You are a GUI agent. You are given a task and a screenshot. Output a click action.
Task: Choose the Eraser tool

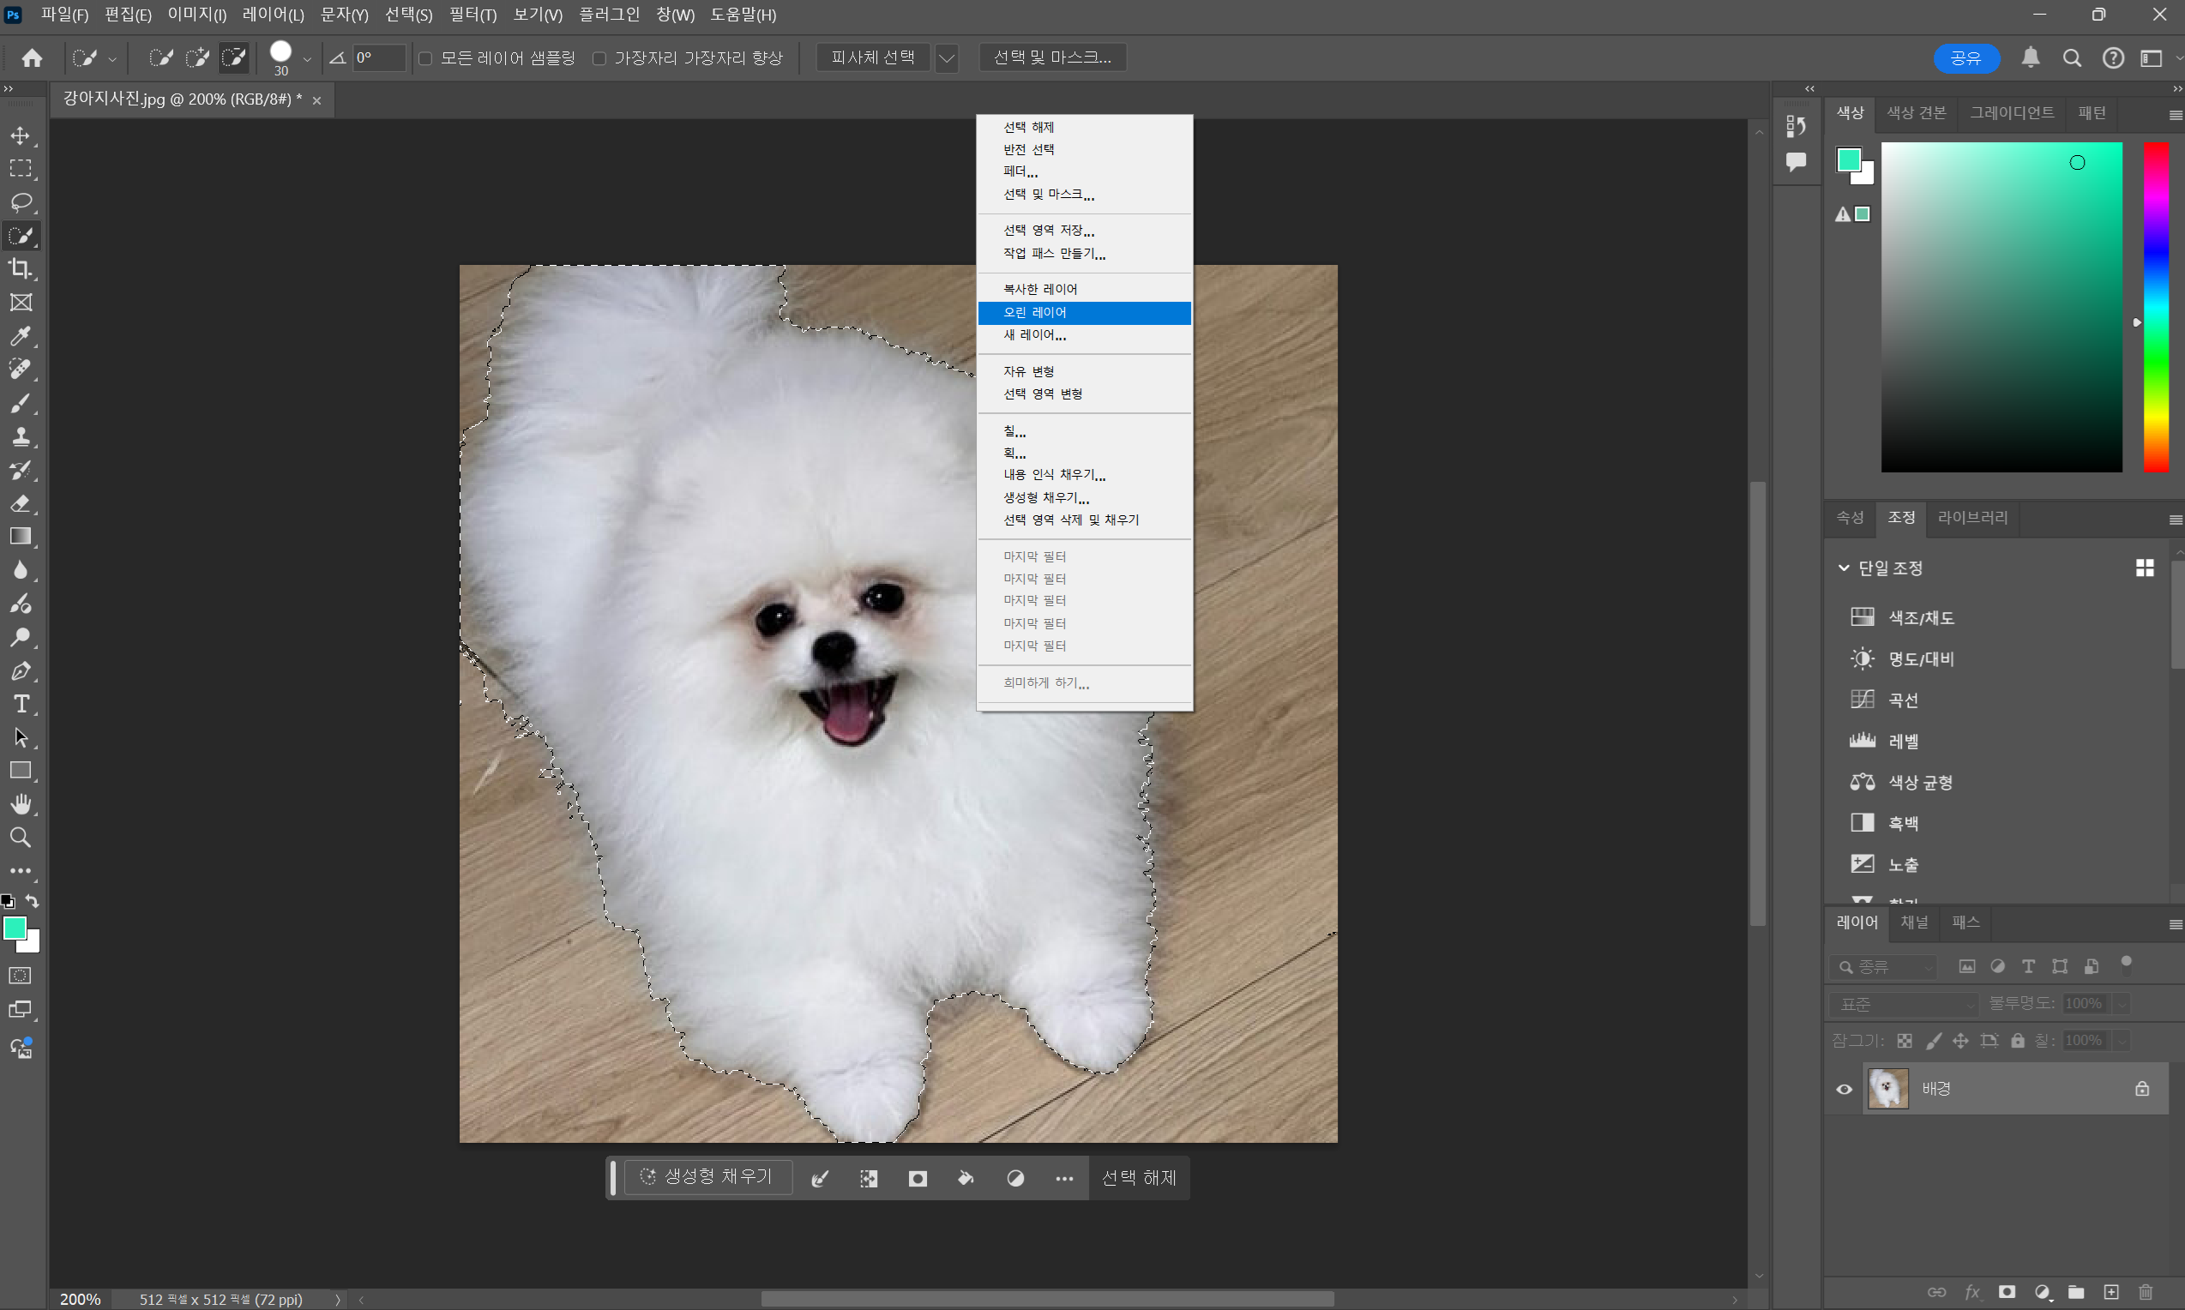pos(21,503)
